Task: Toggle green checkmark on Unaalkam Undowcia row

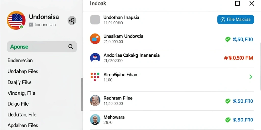Action: point(228,39)
